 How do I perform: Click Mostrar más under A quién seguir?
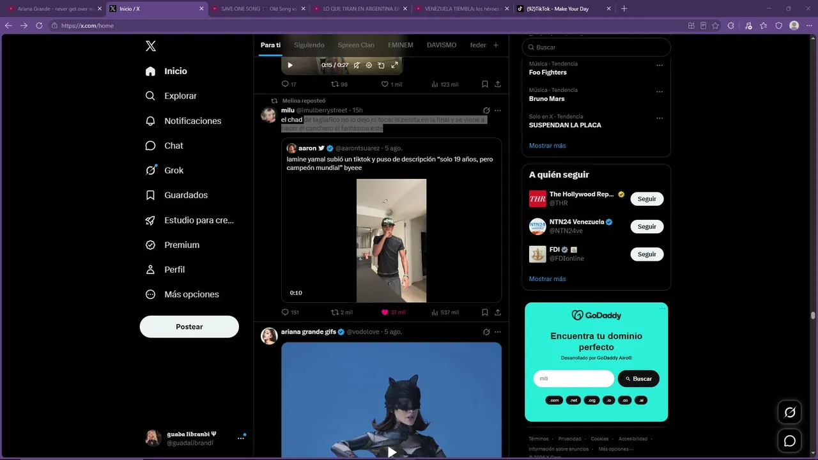pyautogui.click(x=547, y=279)
